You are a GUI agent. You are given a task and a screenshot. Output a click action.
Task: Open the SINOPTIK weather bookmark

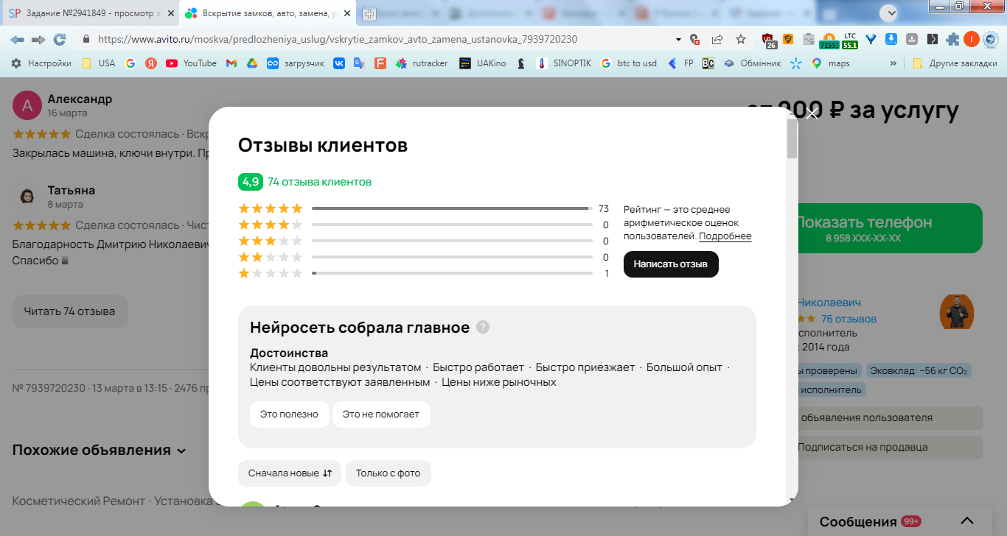point(565,63)
